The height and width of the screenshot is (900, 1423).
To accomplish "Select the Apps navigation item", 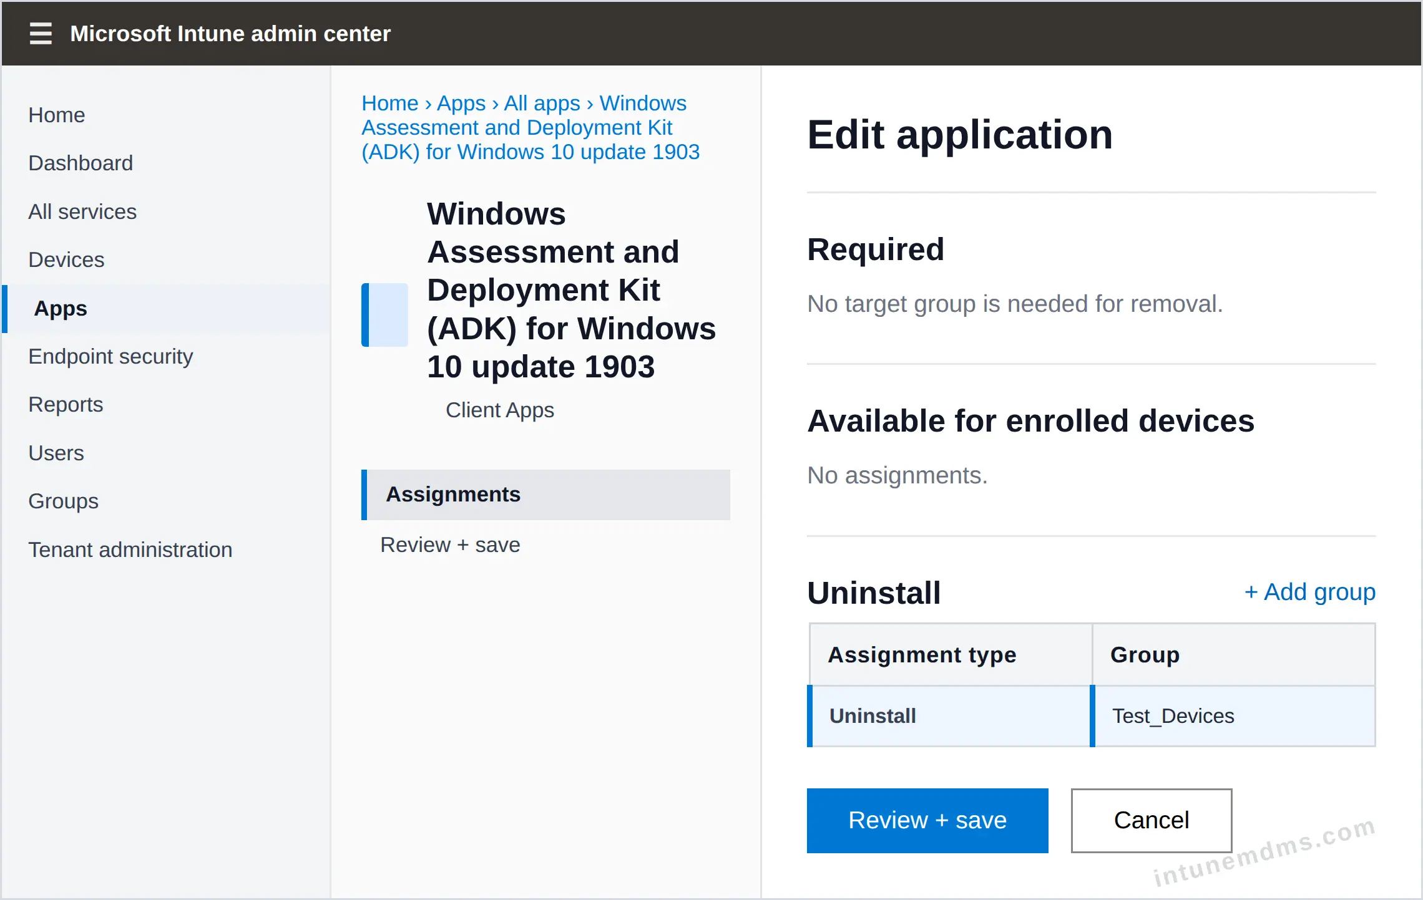I will (x=167, y=309).
